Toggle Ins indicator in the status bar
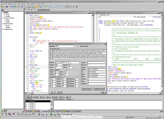The width and height of the screenshot is (164, 119). [x=147, y=118]
